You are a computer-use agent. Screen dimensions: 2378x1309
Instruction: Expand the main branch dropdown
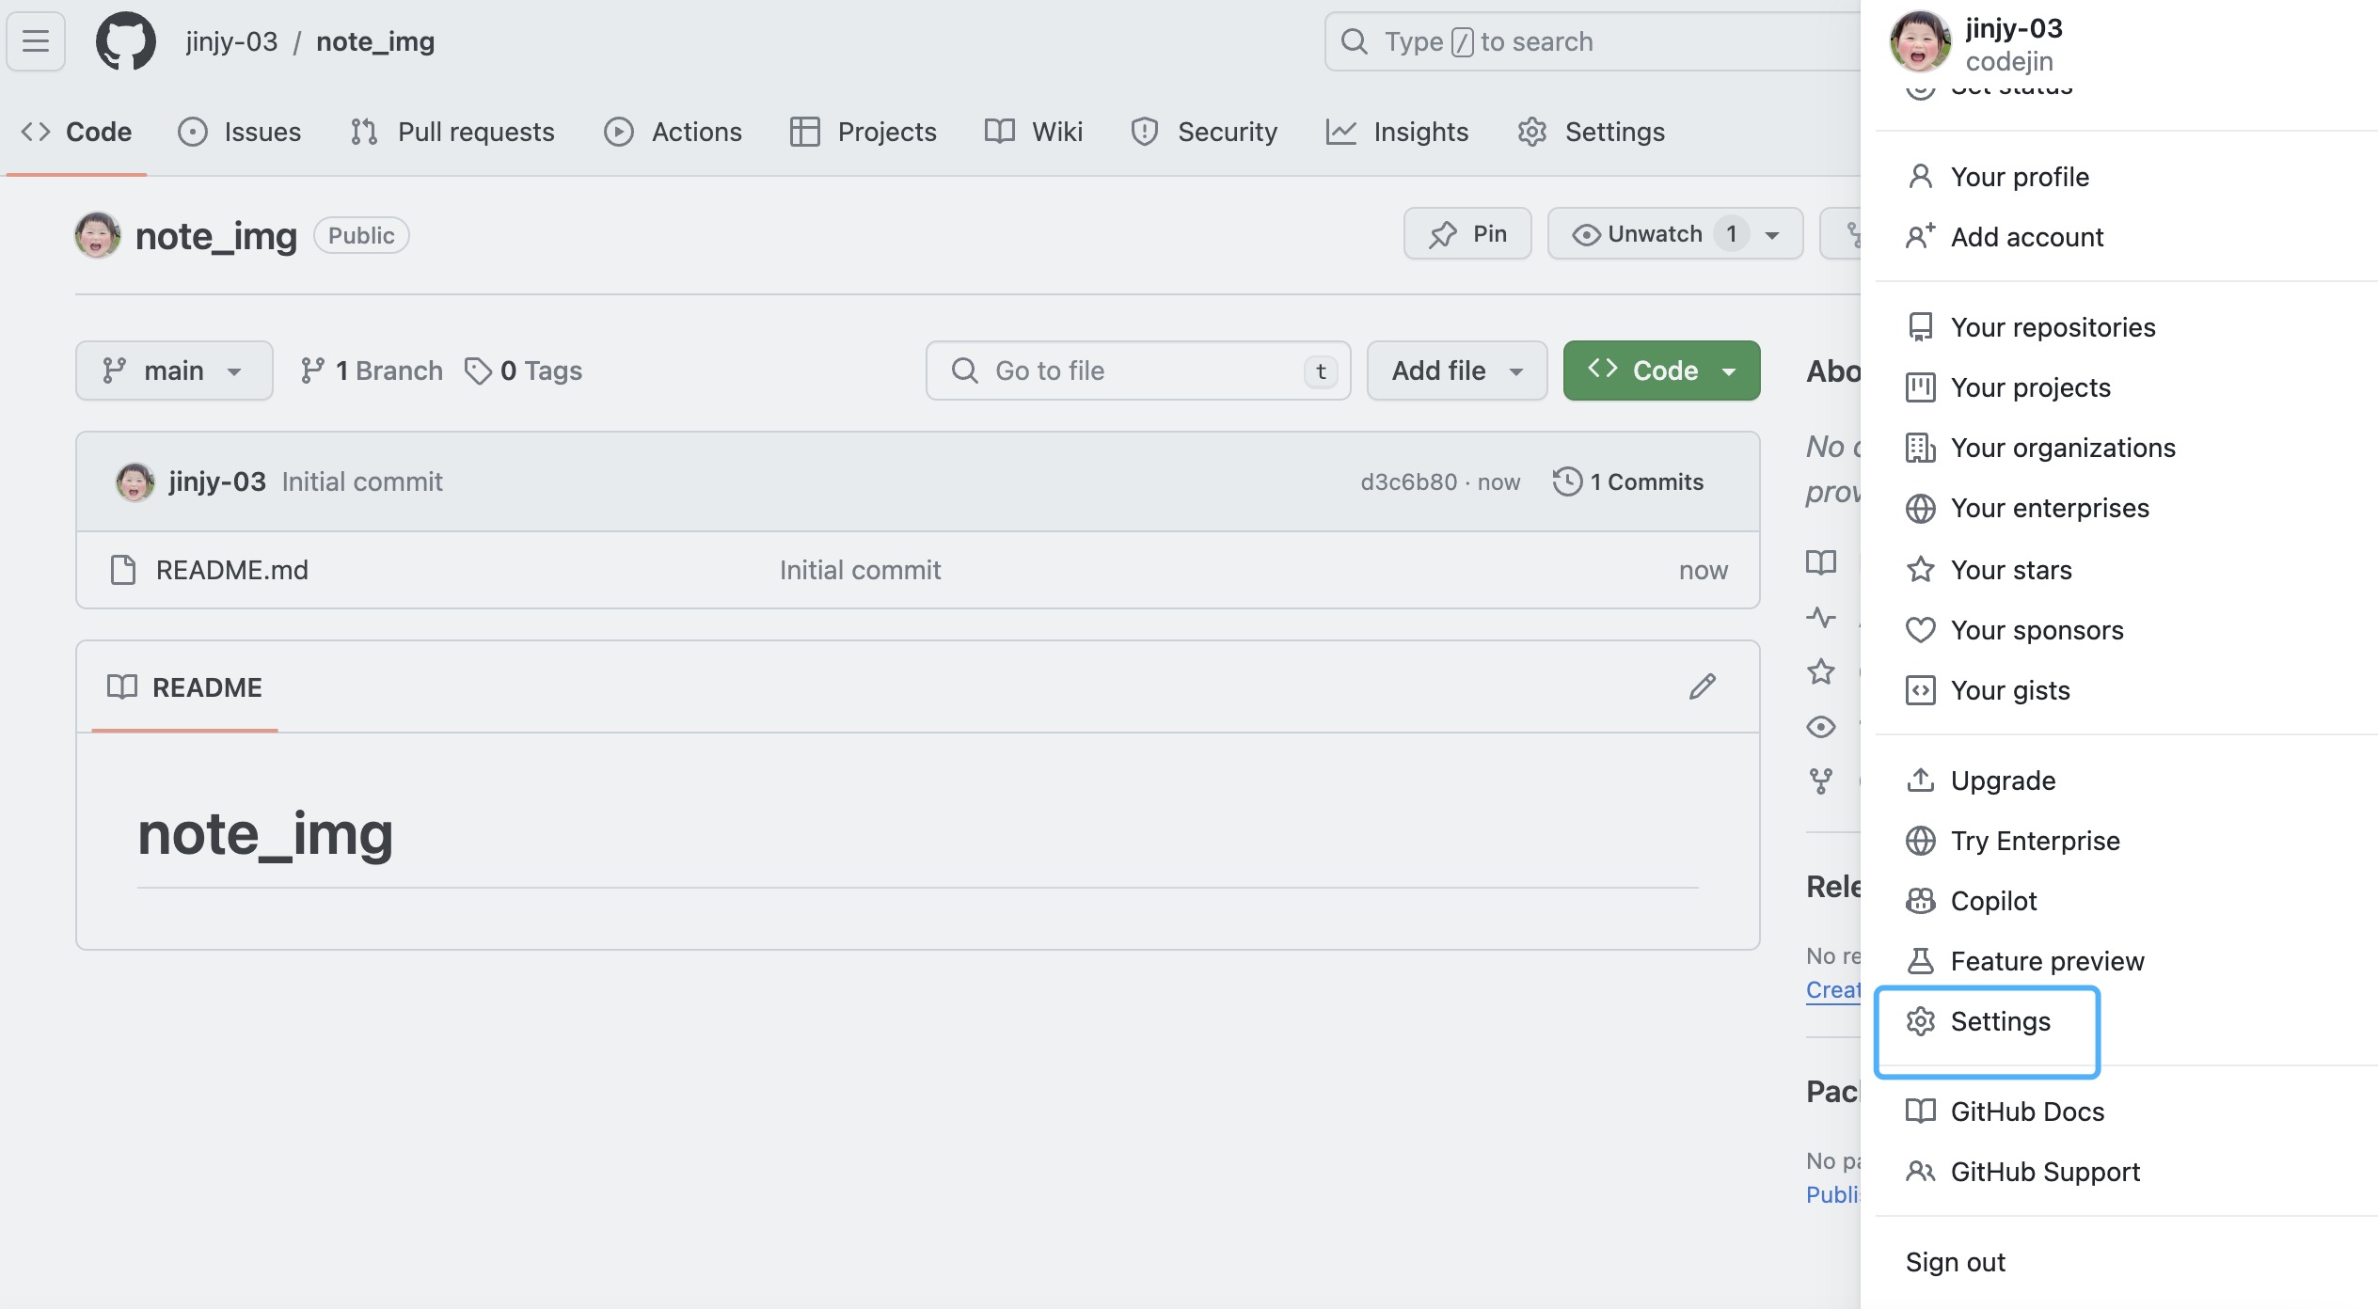click(174, 371)
